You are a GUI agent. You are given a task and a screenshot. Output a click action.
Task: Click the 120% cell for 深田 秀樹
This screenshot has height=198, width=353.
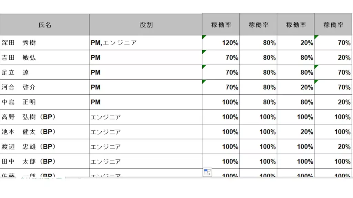pyautogui.click(x=221, y=43)
